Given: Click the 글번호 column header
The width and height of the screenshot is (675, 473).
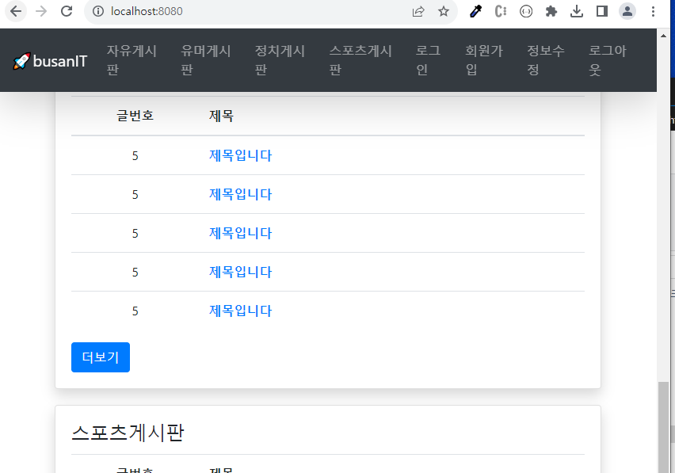Looking at the screenshot, I should (135, 116).
